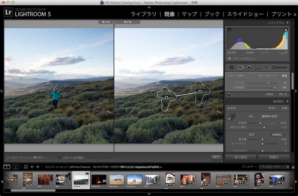Select the Radial Filter tool
The width and height of the screenshot is (298, 196).
click(266, 67)
